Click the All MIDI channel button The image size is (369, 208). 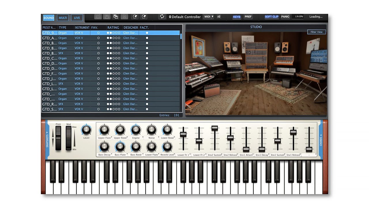pos(219,17)
